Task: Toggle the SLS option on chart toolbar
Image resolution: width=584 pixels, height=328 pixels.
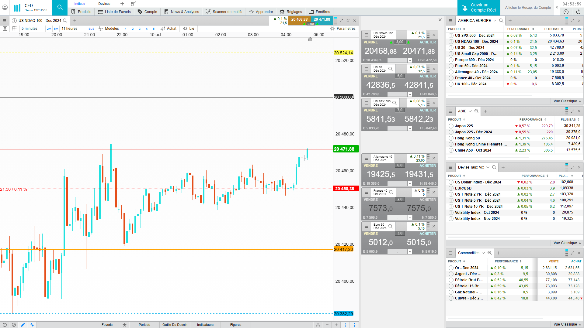Action: [91, 29]
